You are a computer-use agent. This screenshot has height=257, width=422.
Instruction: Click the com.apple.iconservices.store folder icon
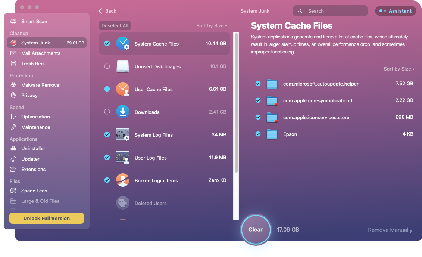point(272,117)
